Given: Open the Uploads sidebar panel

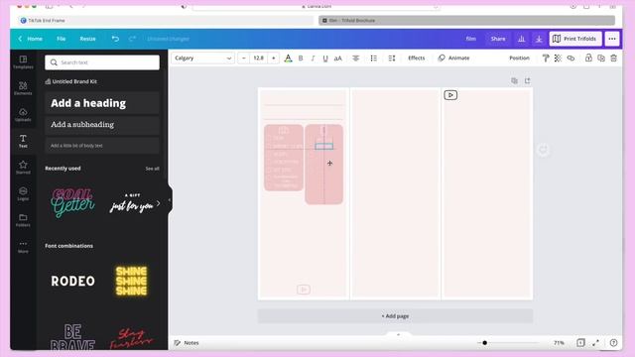Looking at the screenshot, I should (23, 115).
